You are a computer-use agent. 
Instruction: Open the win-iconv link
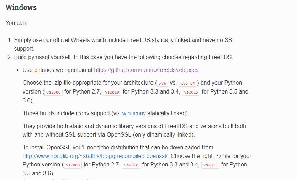134,113
